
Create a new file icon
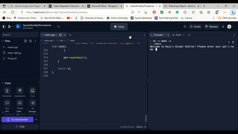pos(25,41)
